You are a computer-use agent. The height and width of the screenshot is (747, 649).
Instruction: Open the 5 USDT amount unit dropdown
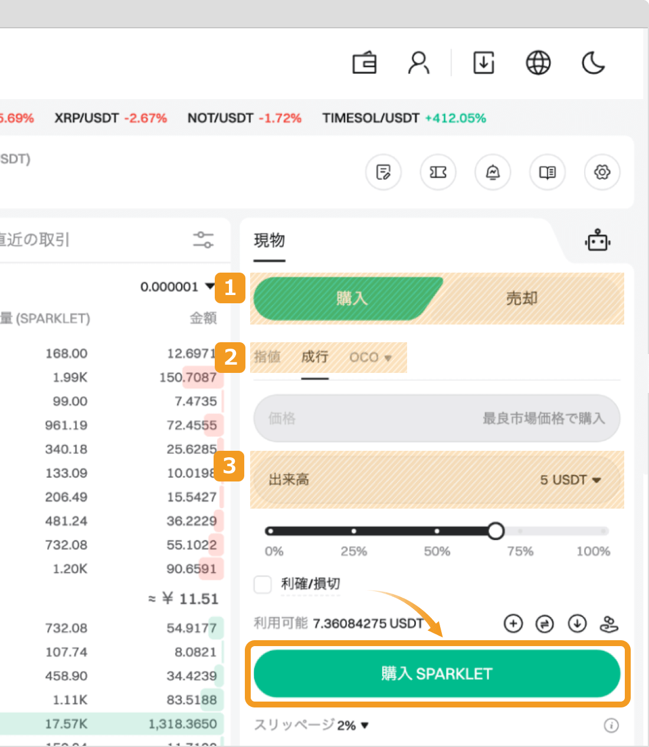point(571,480)
